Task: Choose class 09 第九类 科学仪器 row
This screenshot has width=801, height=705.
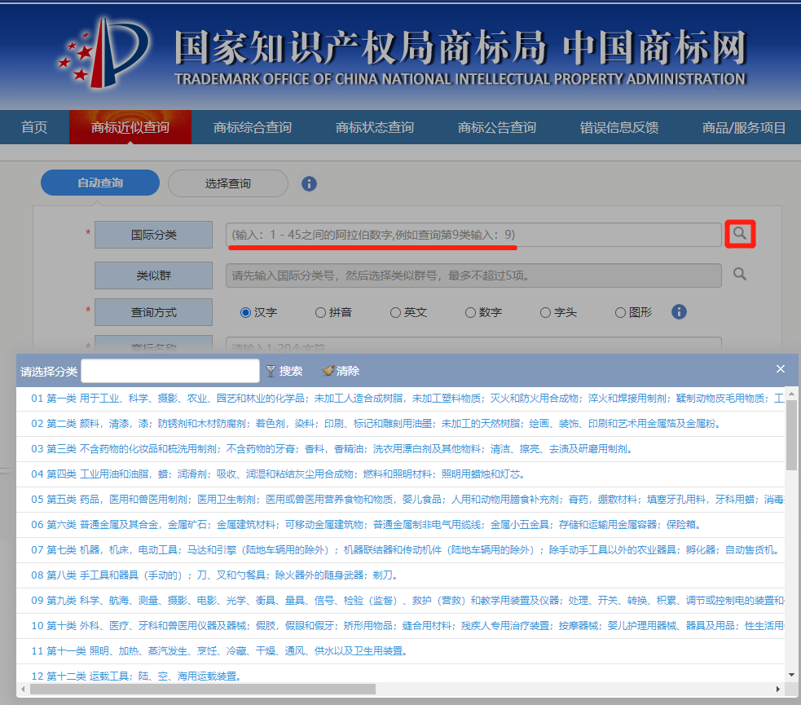Action: [x=401, y=601]
